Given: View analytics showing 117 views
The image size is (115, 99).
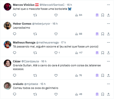Looking at the screenshot, I should coord(79,53).
